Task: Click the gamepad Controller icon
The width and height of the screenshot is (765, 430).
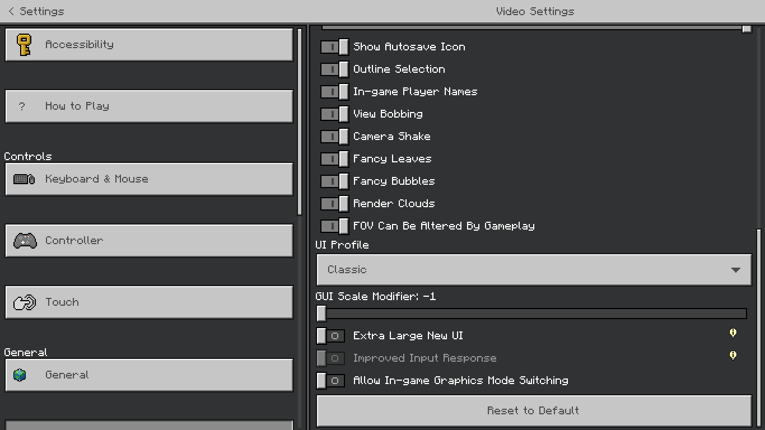Action: point(25,241)
